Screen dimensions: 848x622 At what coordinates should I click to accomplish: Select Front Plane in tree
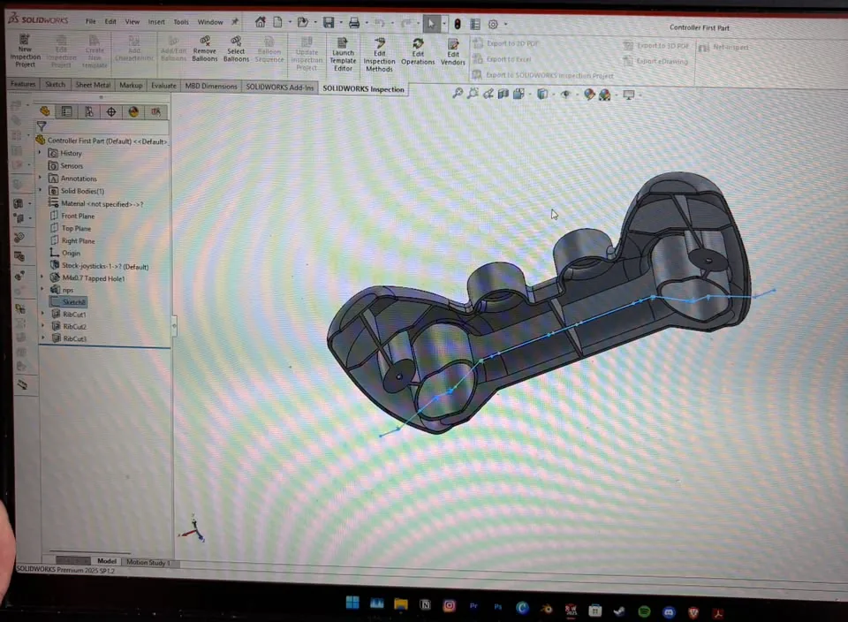(72, 216)
